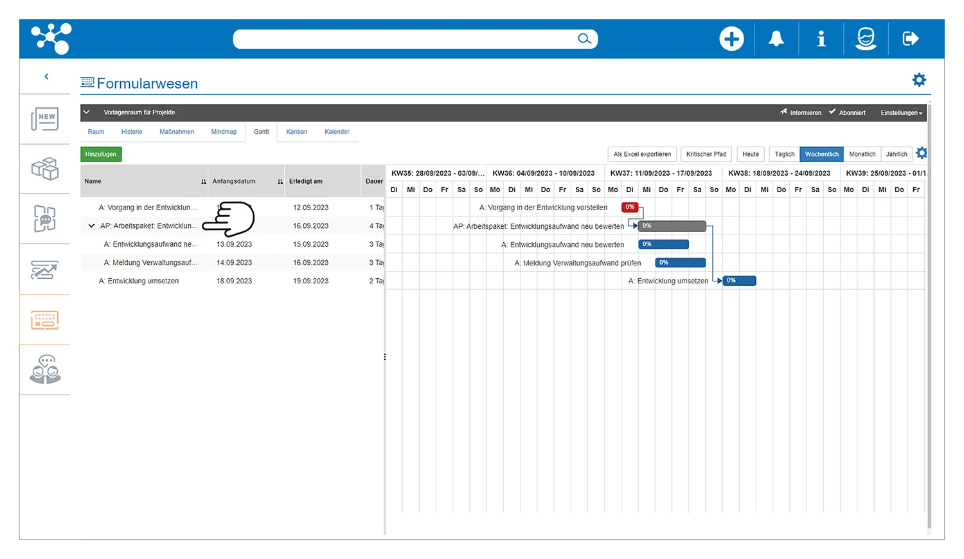Image resolution: width=964 pixels, height=559 pixels.
Task: Open the 3D cubes sidebar icon
Action: tap(45, 169)
